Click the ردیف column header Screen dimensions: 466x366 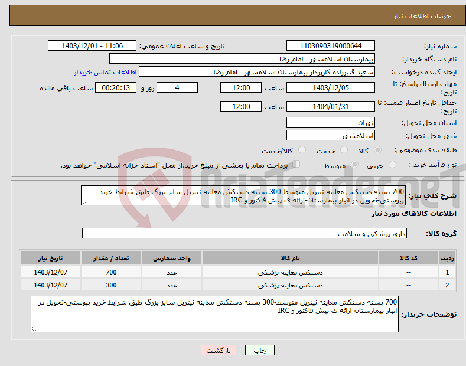pos(447,258)
